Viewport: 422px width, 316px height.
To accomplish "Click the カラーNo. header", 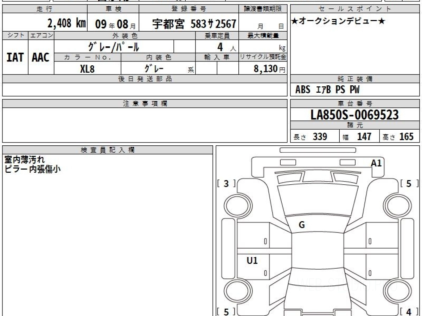I will click(x=88, y=57).
